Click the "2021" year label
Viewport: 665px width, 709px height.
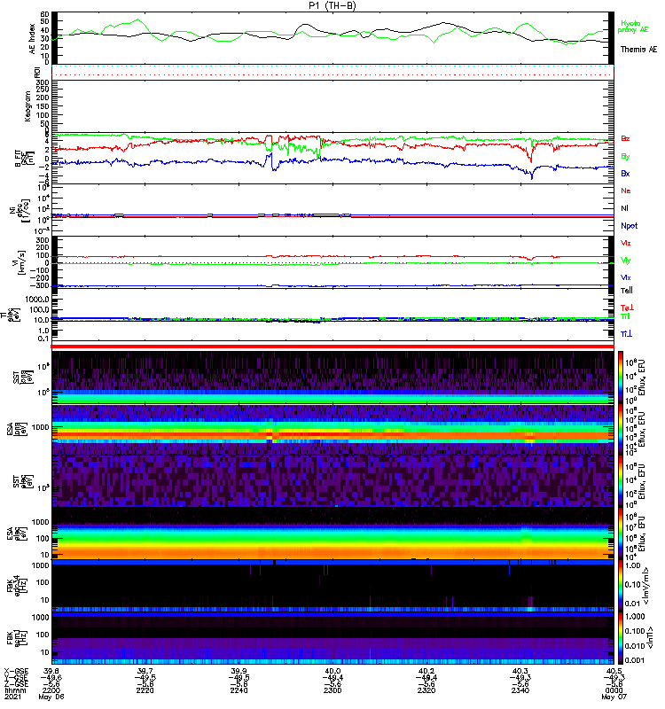[x=12, y=697]
